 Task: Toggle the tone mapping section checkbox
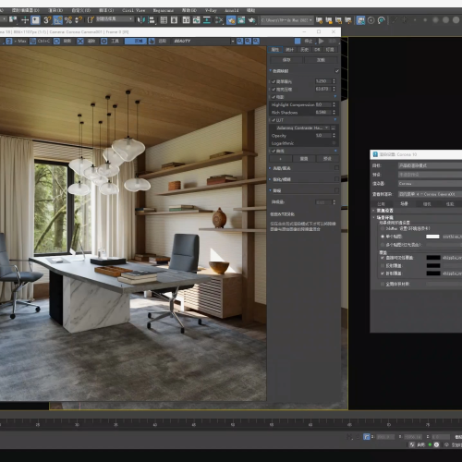point(337,71)
